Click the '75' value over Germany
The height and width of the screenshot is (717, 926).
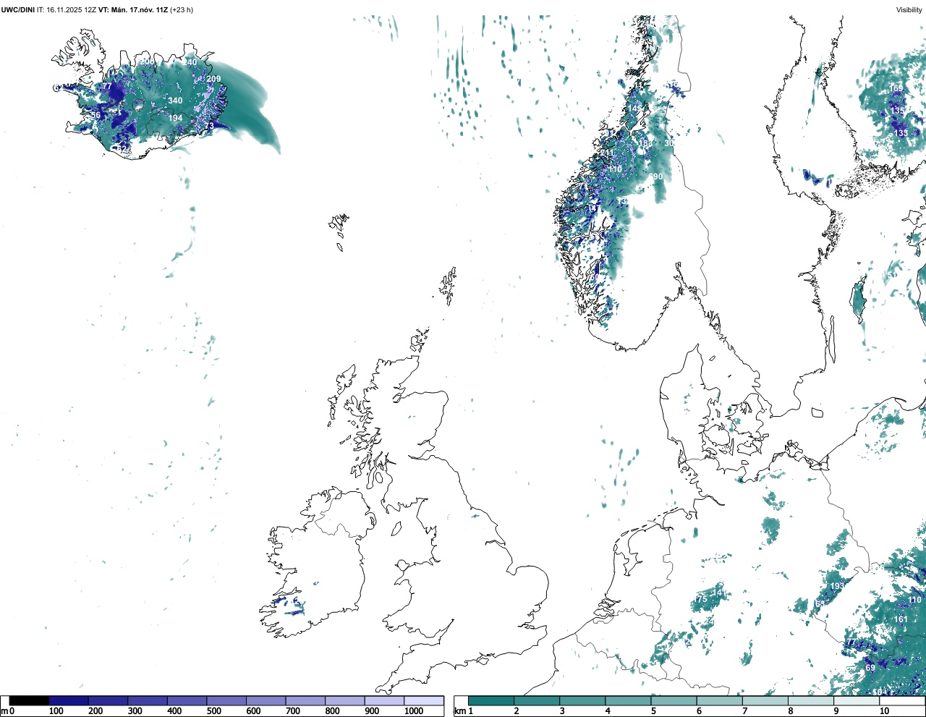(x=701, y=599)
